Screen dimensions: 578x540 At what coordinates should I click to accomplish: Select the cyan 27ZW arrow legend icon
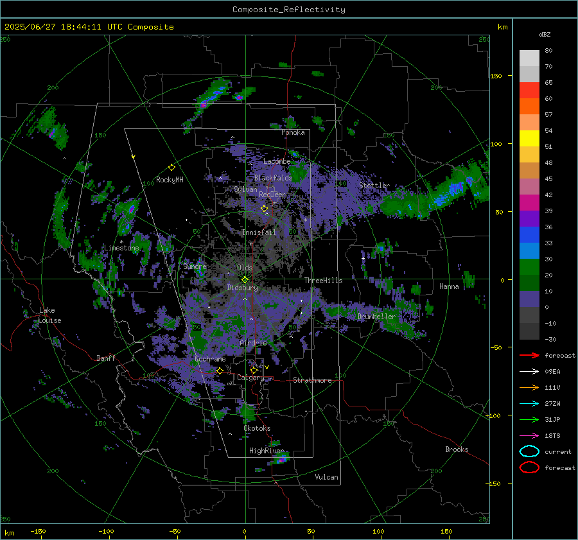coord(529,404)
